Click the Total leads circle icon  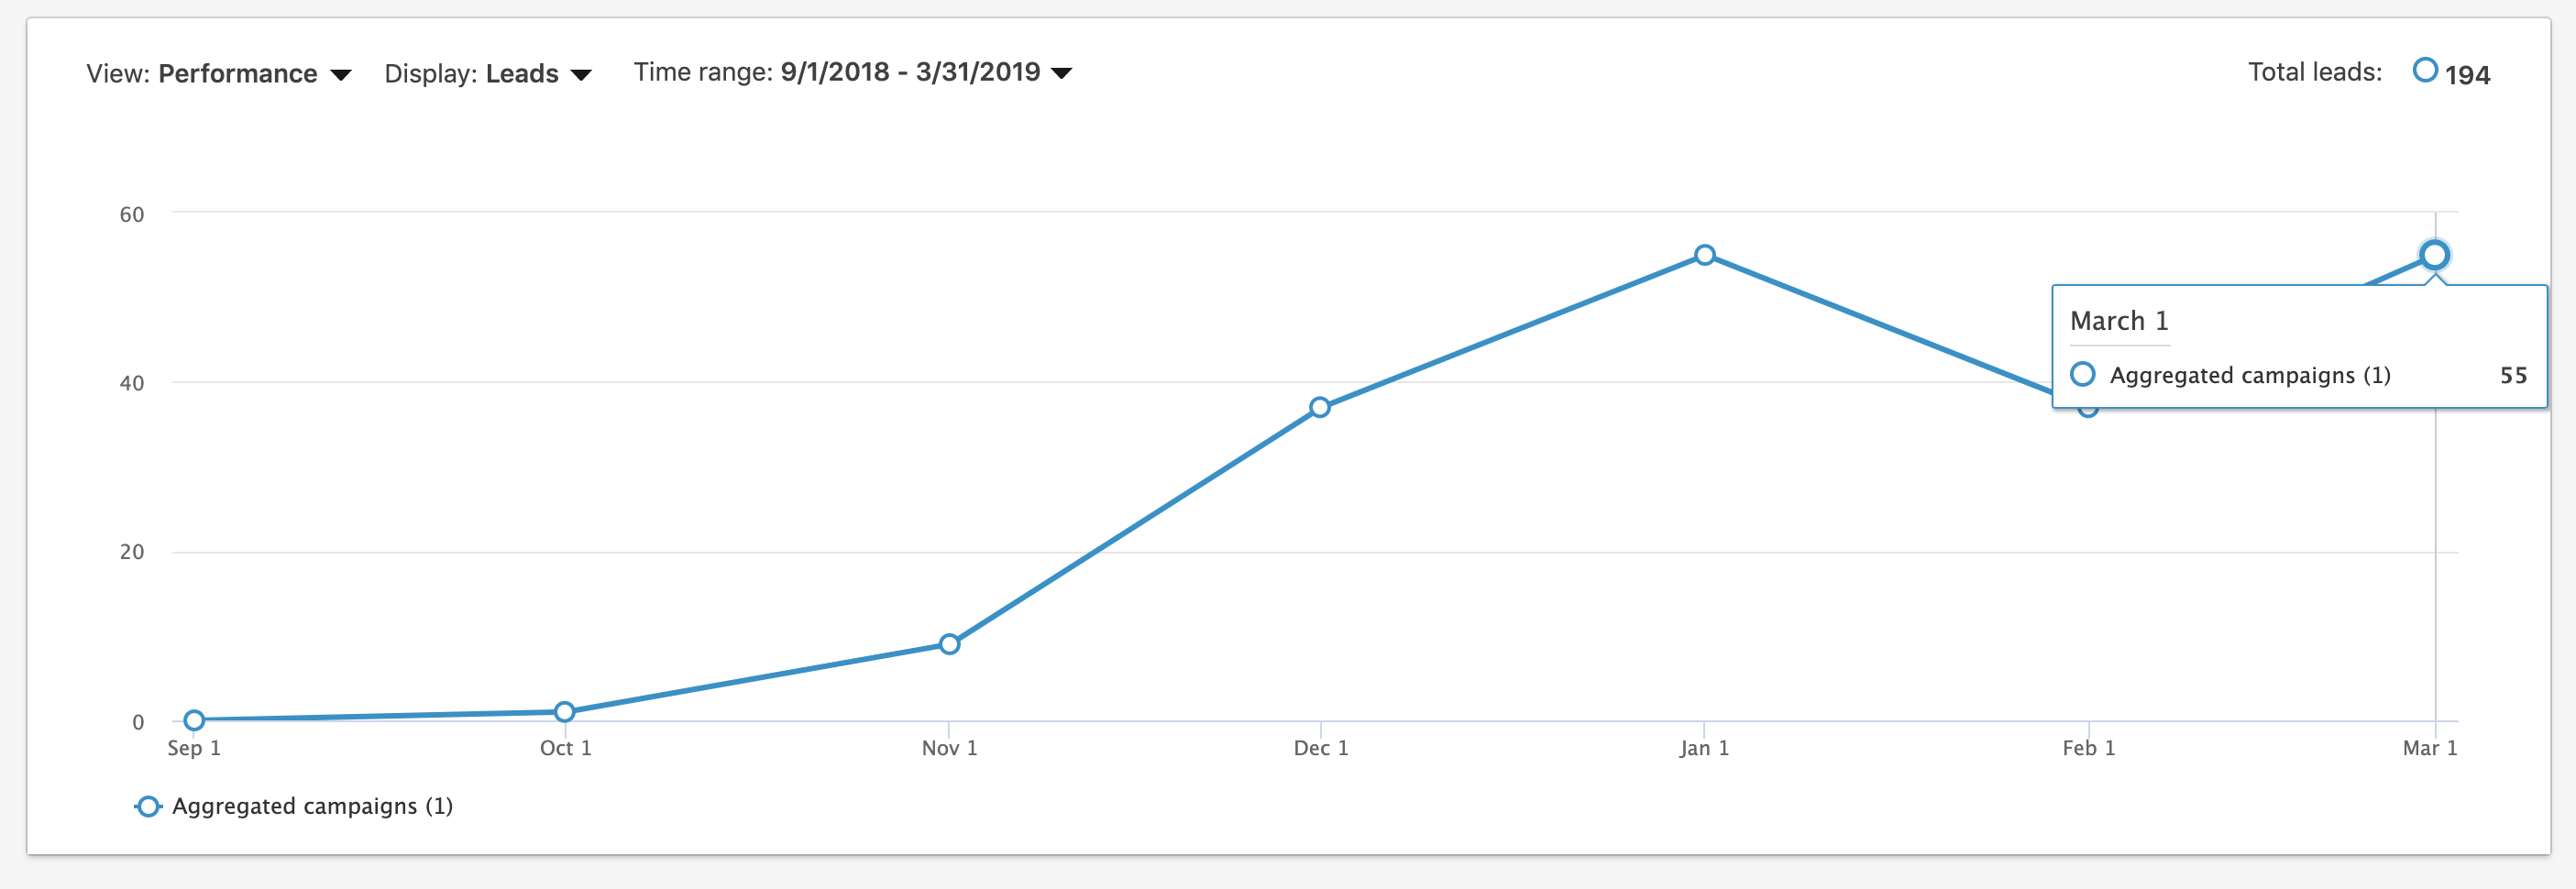pyautogui.click(x=2425, y=70)
